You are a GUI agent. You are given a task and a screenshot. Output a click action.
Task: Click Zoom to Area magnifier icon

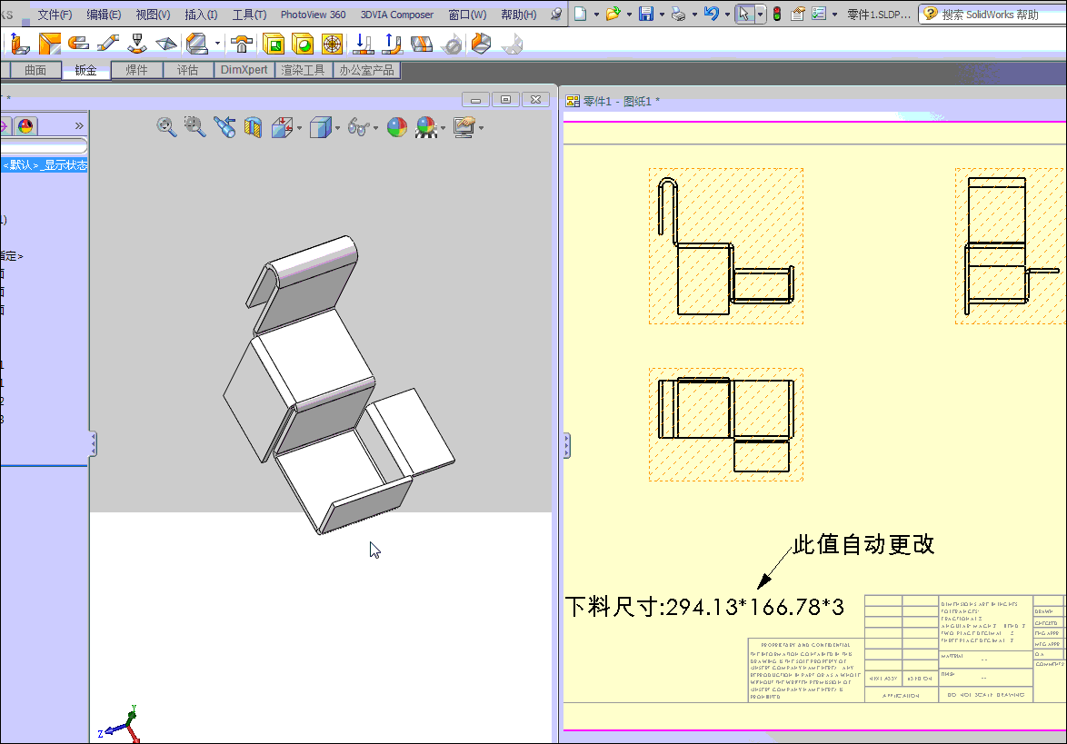tap(194, 127)
